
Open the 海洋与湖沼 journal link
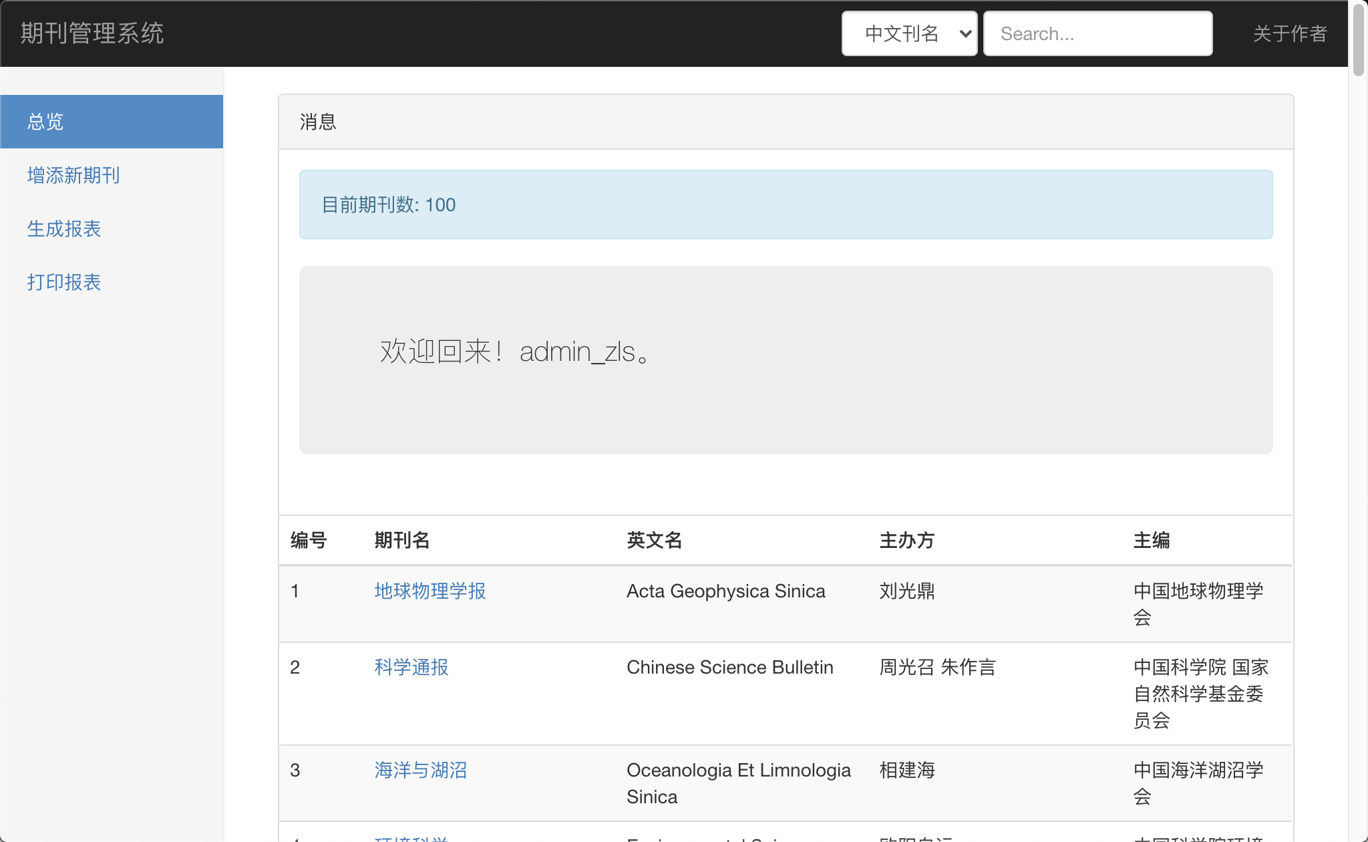420,770
